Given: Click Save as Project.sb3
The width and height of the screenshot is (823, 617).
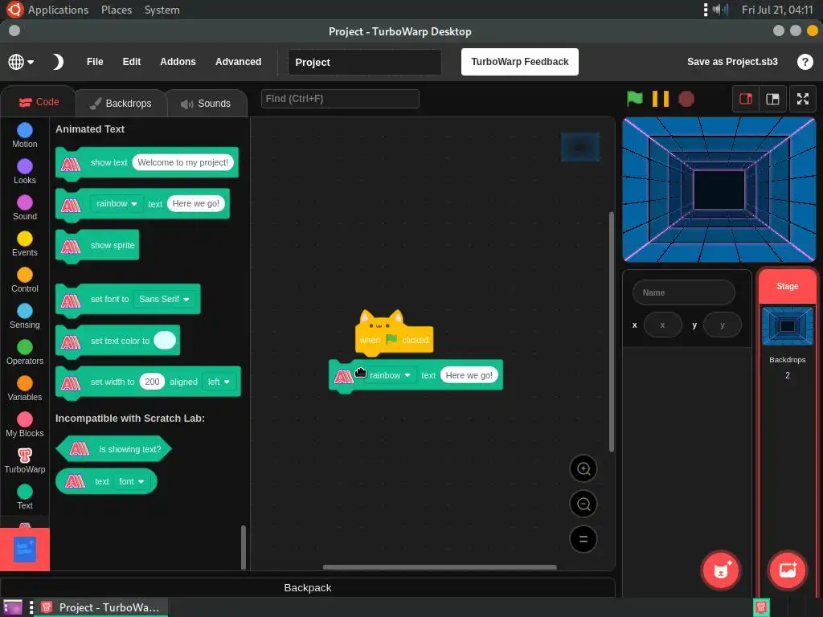Looking at the screenshot, I should point(732,62).
